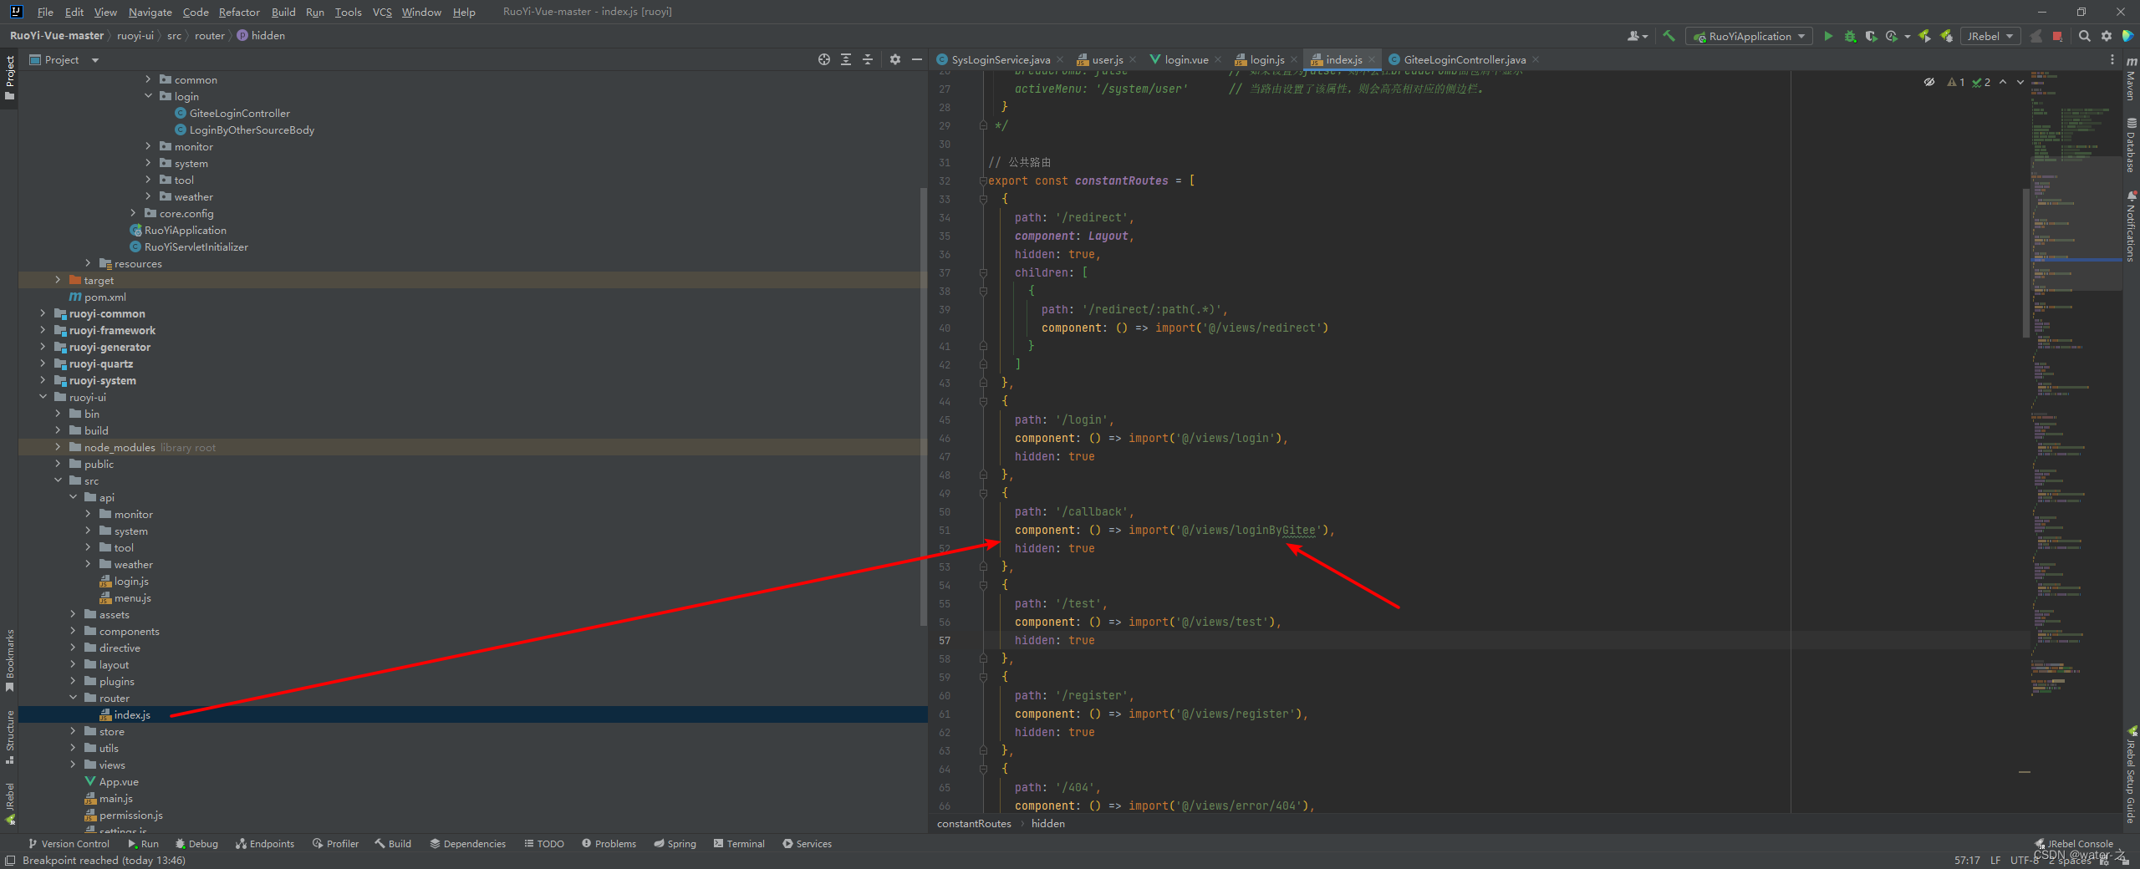Open the Problems tool window
2140x869 pixels.
point(609,843)
